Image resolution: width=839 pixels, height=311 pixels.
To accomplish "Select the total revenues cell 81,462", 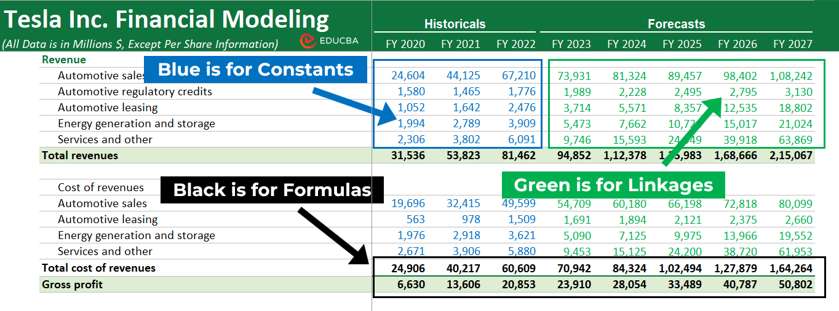I will [519, 156].
